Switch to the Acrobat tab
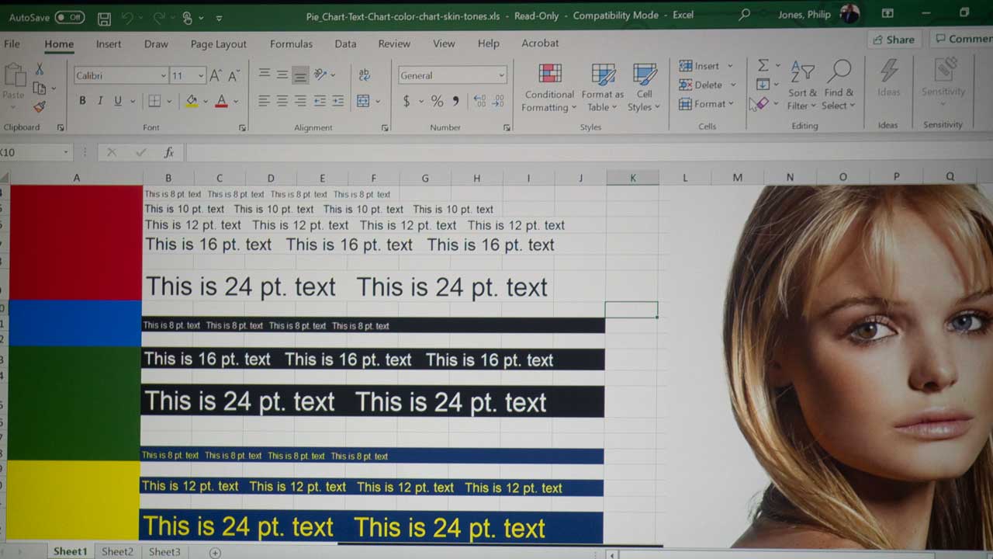The image size is (993, 559). click(540, 43)
